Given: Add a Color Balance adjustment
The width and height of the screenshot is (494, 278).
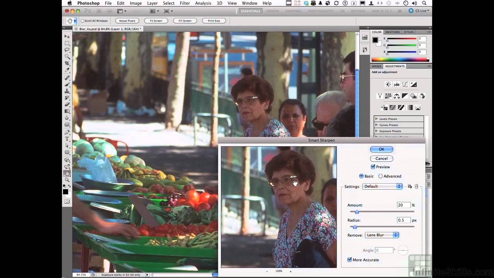Looking at the screenshot, I should 397,96.
